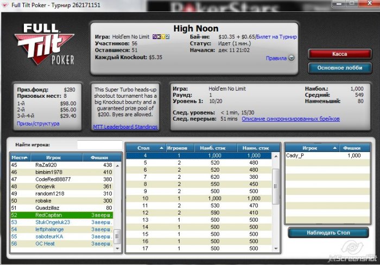This screenshot has width=380, height=265.
Task: Click the table list scrollbar thumb
Action: [x=276, y=187]
